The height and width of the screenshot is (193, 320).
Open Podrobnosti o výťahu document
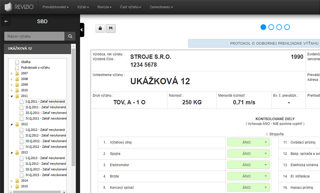point(35,67)
